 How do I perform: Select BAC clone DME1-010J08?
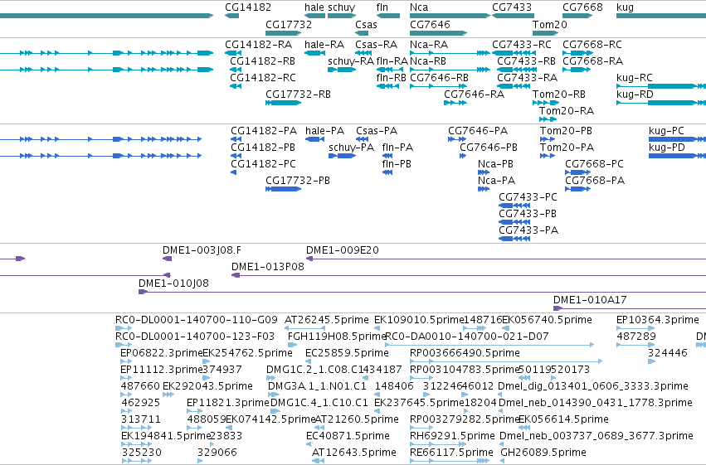click(173, 283)
